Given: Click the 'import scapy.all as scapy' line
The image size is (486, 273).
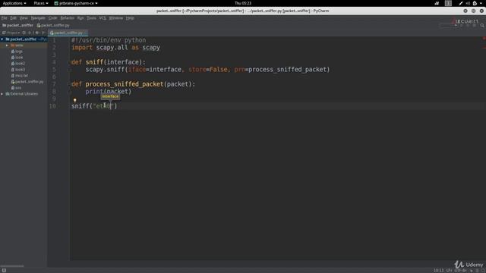Looking at the screenshot, I should coord(115,48).
